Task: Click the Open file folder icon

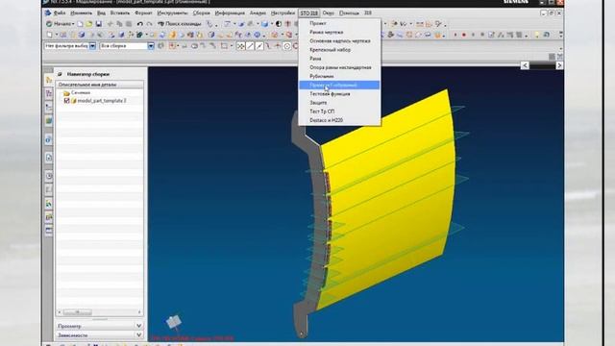Action: pyautogui.click(x=89, y=24)
